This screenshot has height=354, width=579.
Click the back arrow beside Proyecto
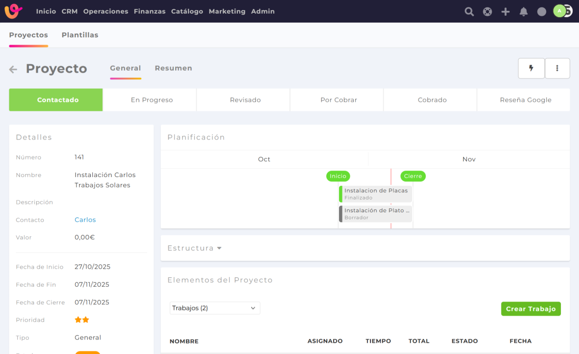click(x=13, y=70)
